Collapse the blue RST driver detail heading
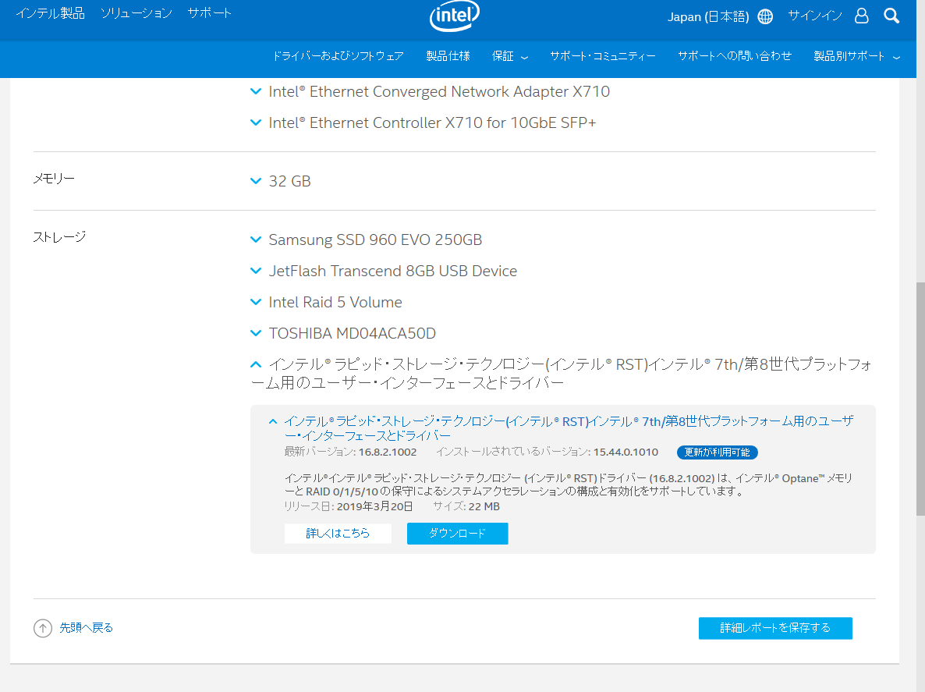 click(561, 428)
